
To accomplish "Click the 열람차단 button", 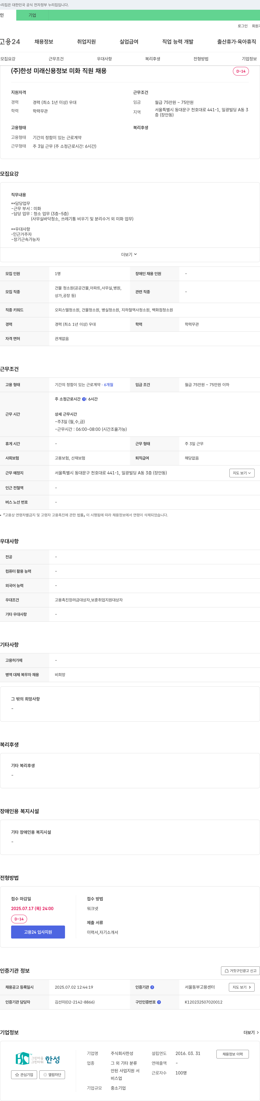I will [52, 1074].
